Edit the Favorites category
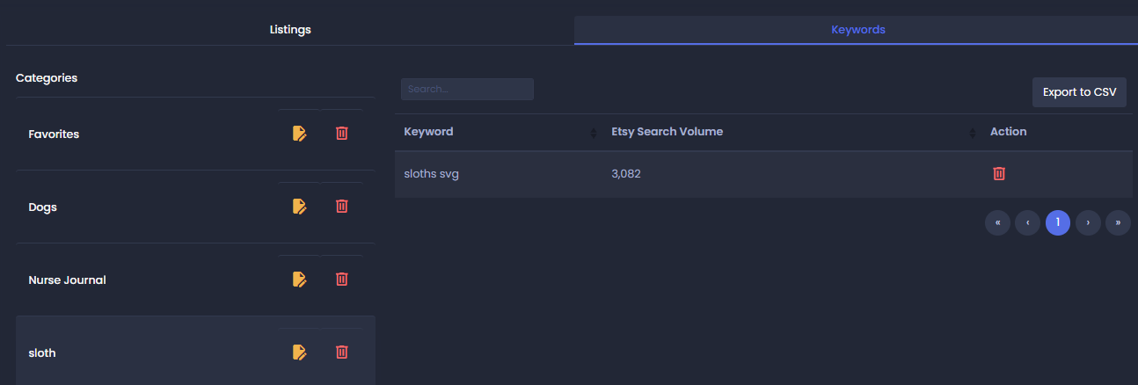The height and width of the screenshot is (385, 1138). [x=299, y=134]
